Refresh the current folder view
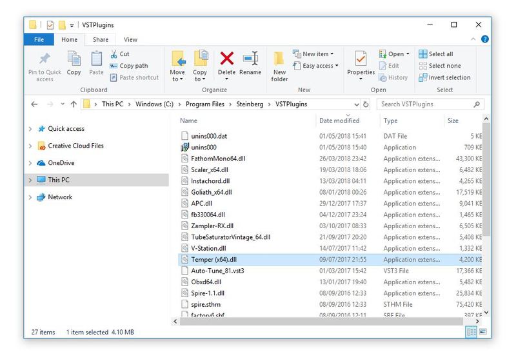This screenshot has width=516, height=359. 366,104
